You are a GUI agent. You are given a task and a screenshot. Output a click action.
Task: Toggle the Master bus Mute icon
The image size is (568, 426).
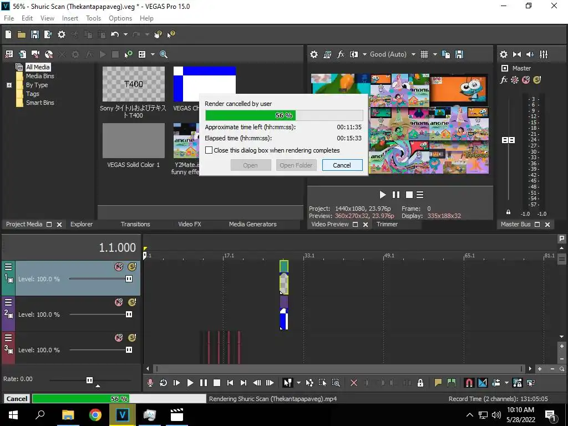[x=526, y=80]
